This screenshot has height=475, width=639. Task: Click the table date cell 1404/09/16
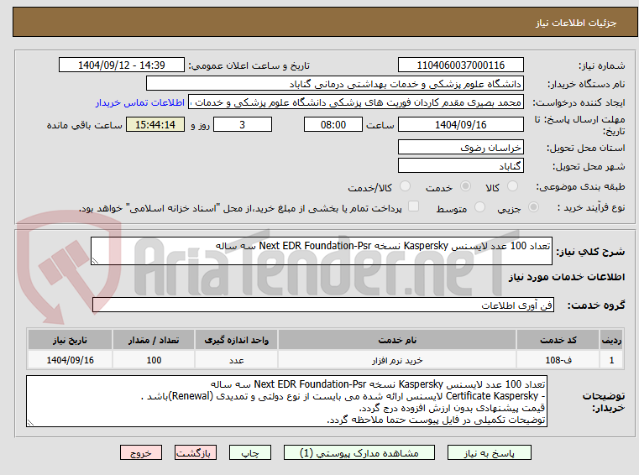tap(70, 360)
